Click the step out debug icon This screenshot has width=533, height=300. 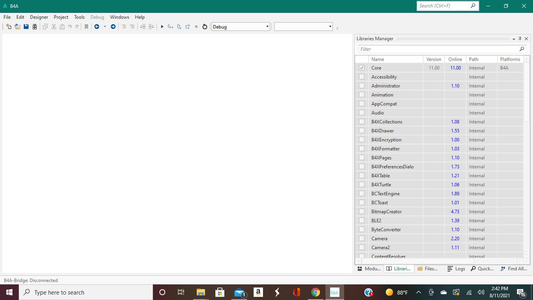coord(188,27)
